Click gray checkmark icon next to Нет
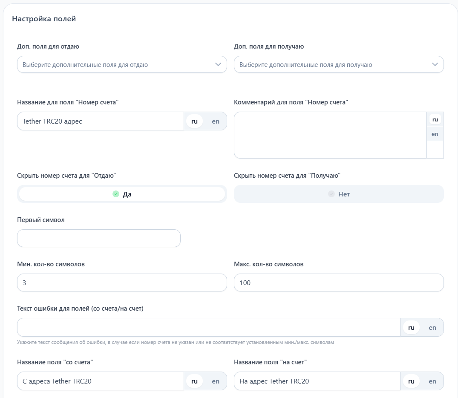 [x=331, y=194]
